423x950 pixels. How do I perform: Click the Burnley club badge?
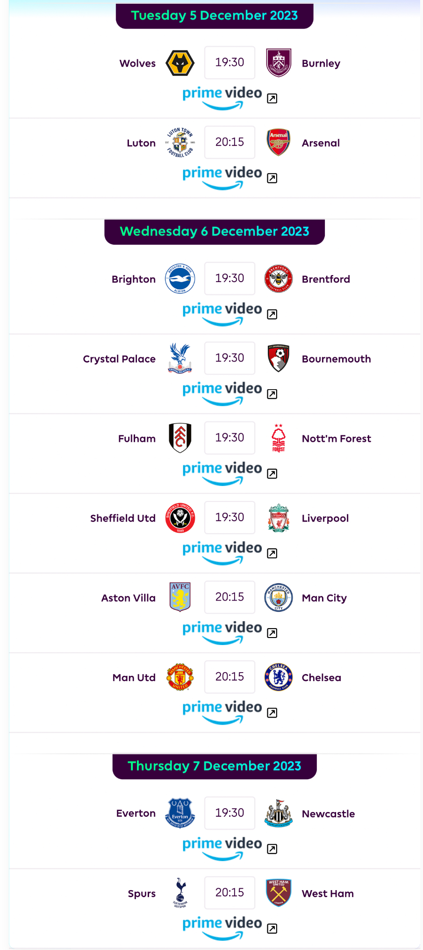click(279, 63)
